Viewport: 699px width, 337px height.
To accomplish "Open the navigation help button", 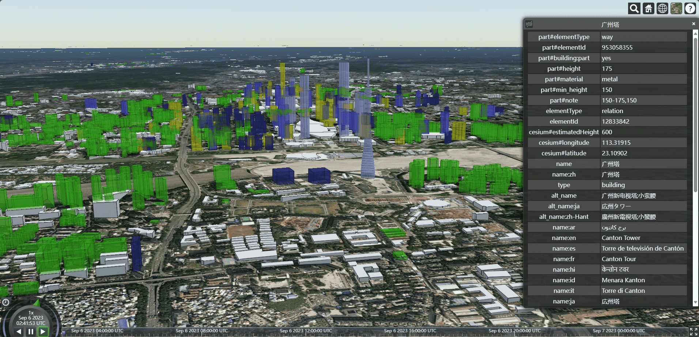I will [690, 8].
